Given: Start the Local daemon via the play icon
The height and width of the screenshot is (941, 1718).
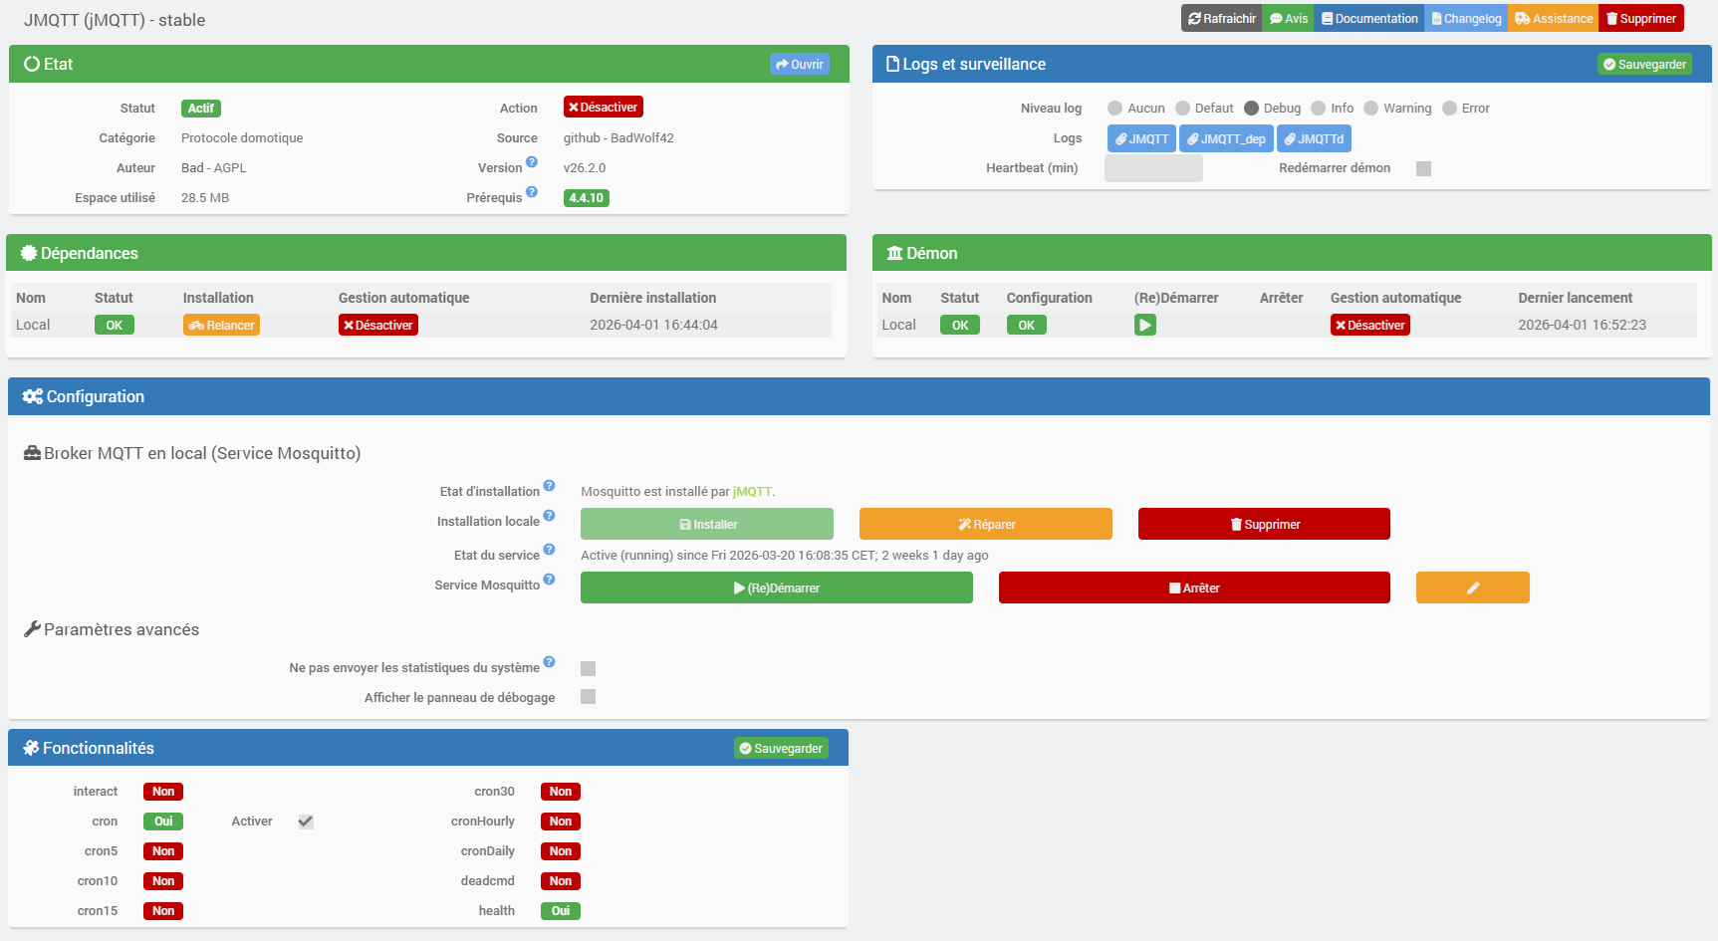Looking at the screenshot, I should coord(1144,324).
